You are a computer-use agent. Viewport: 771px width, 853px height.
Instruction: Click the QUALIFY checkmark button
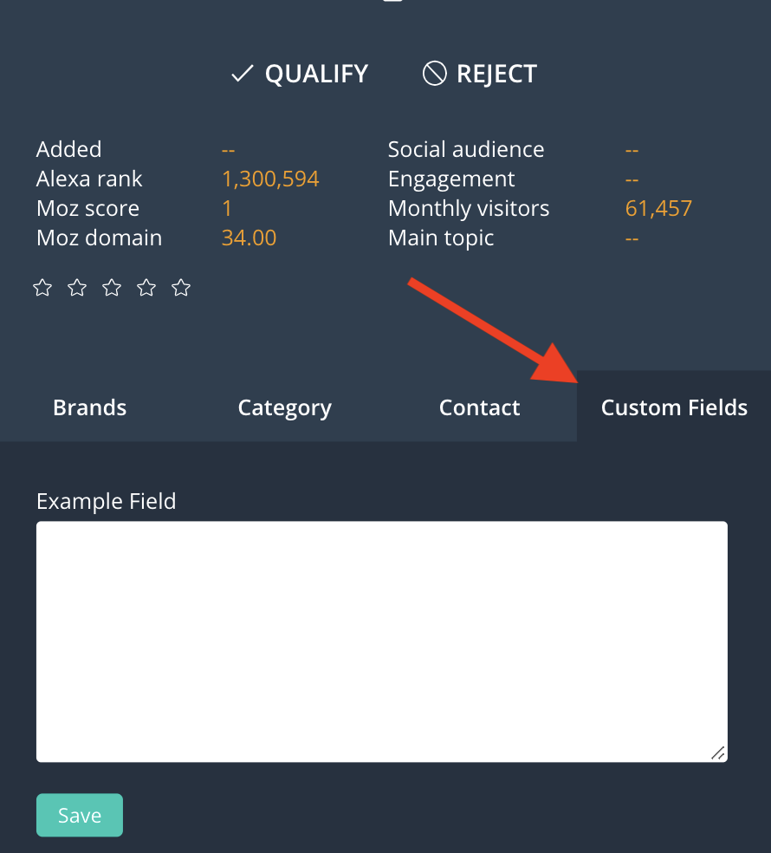[300, 75]
